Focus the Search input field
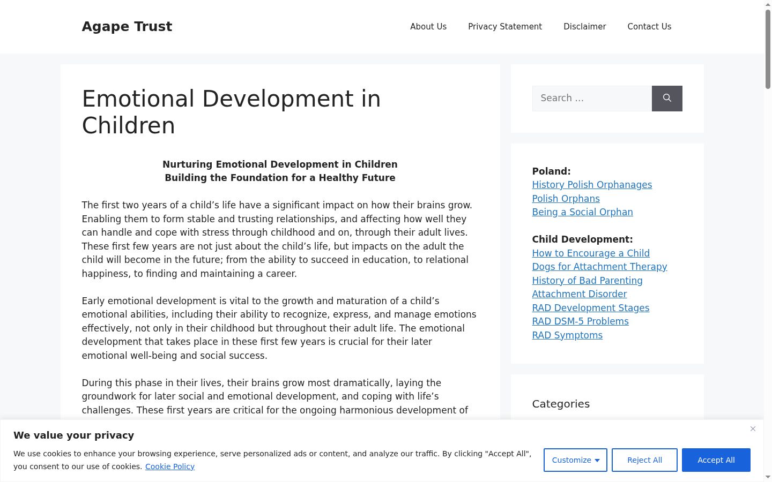 (x=592, y=99)
